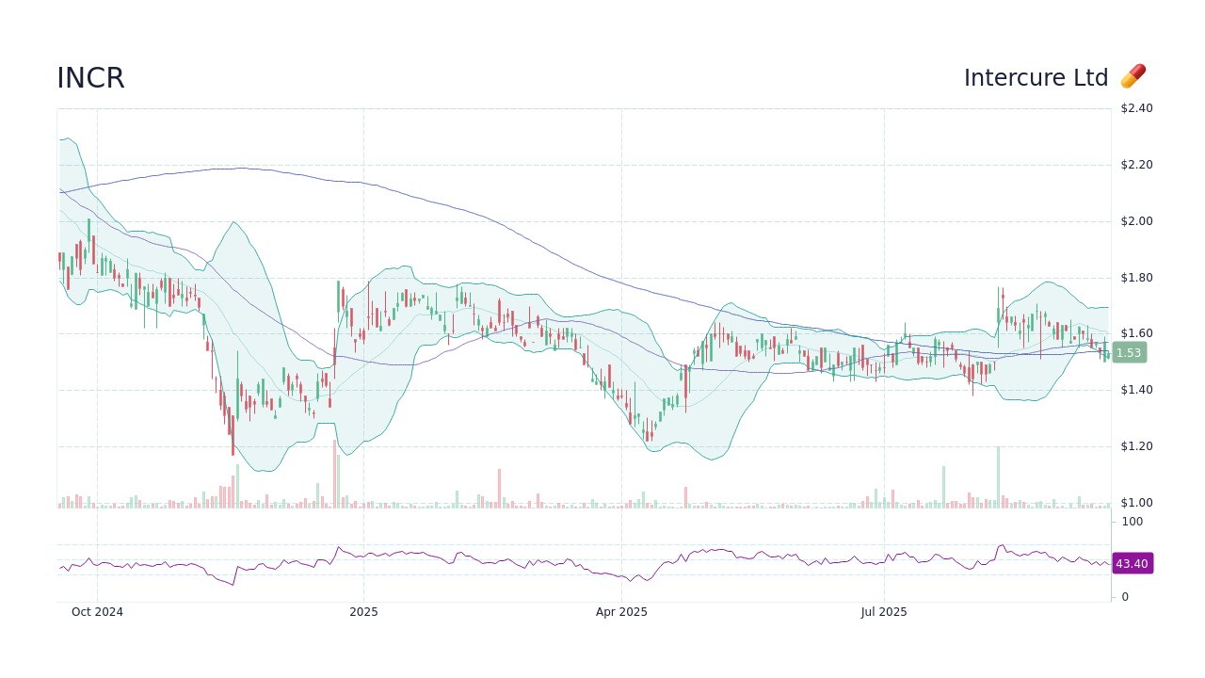This screenshot has width=1205, height=678.
Task: Click the $2.40 price axis label
Action: (1136, 108)
